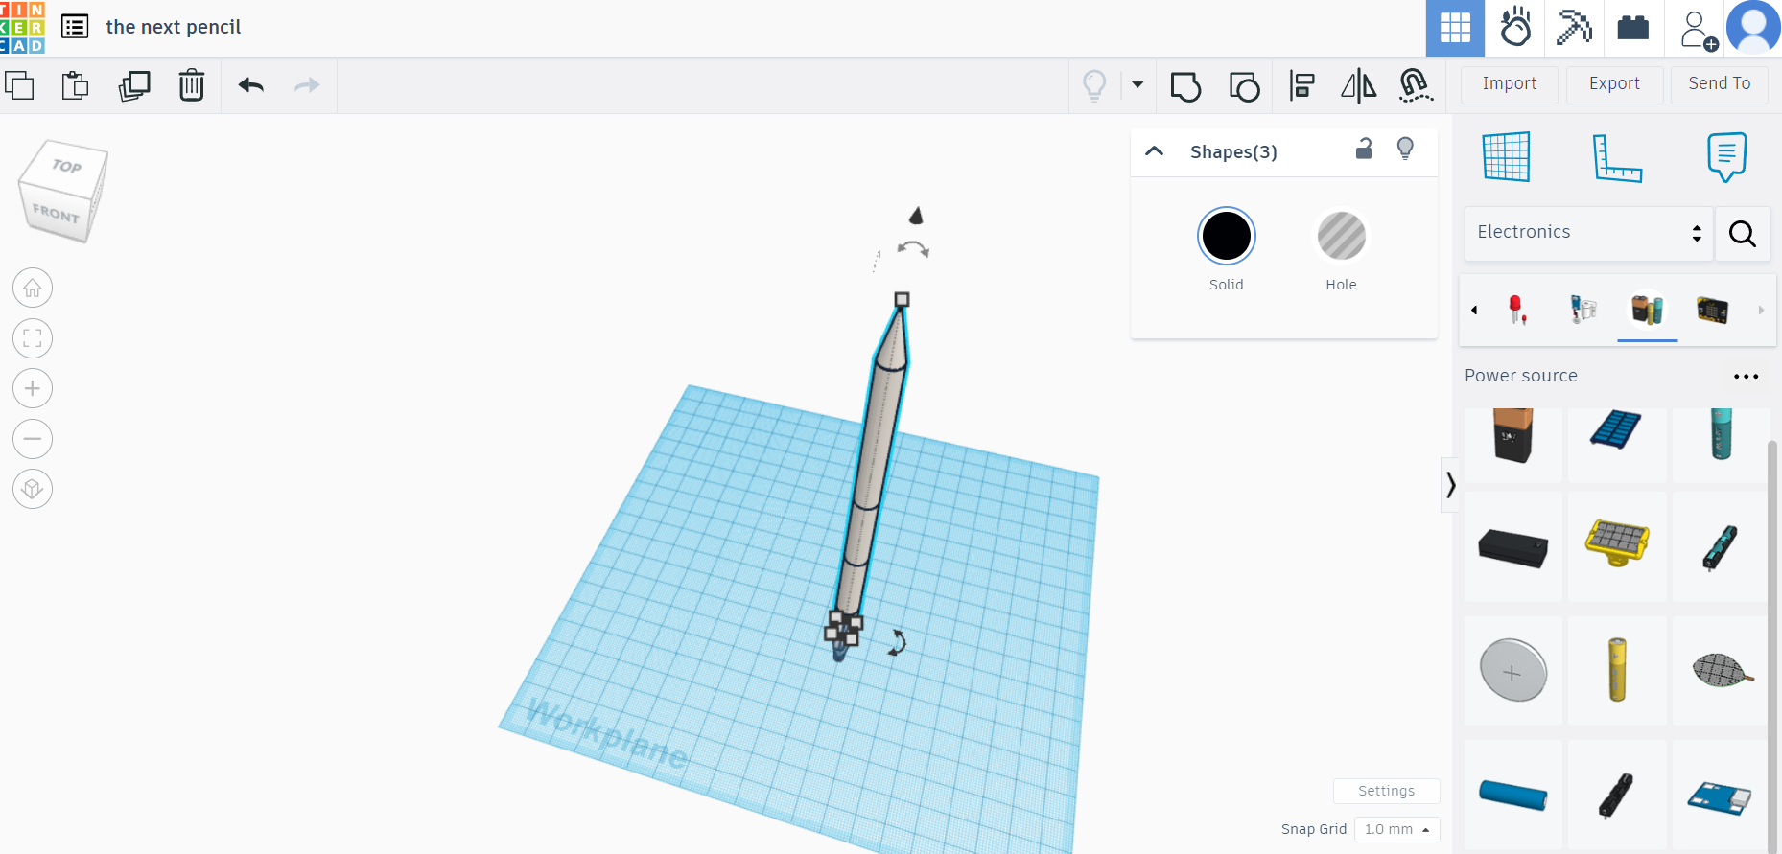
Task: Open Power source more options ellipsis
Action: [1747, 377]
